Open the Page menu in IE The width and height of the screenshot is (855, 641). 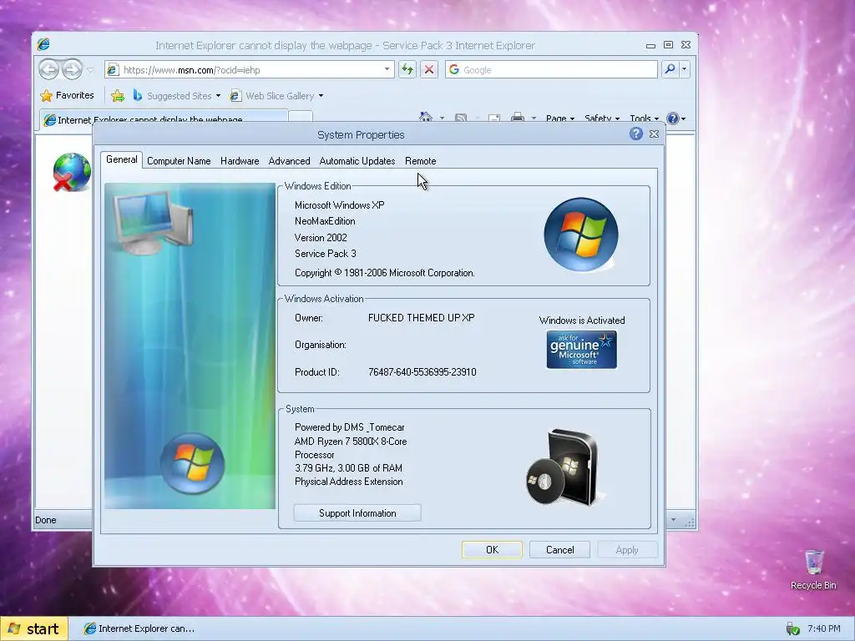560,119
